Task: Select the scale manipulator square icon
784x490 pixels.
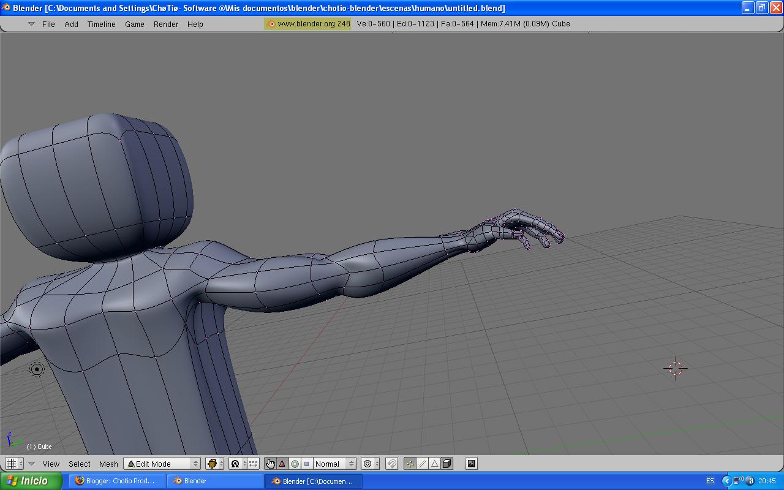Action: (307, 464)
